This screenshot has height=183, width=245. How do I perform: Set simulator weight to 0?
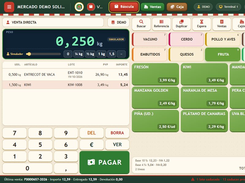click(x=68, y=54)
